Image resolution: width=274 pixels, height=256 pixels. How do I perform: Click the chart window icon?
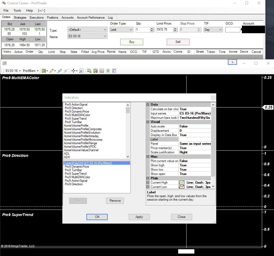[x=5, y=63]
